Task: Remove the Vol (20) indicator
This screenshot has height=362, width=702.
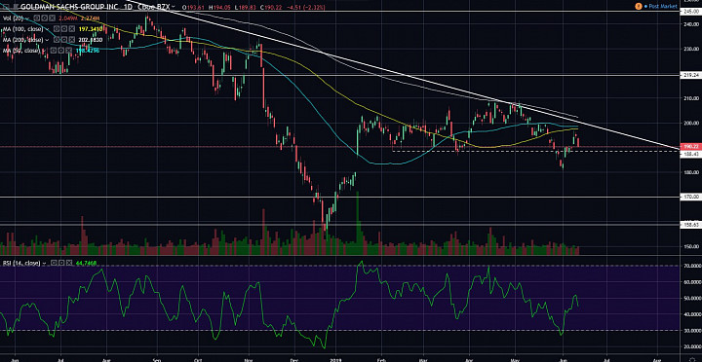Action: click(x=52, y=18)
